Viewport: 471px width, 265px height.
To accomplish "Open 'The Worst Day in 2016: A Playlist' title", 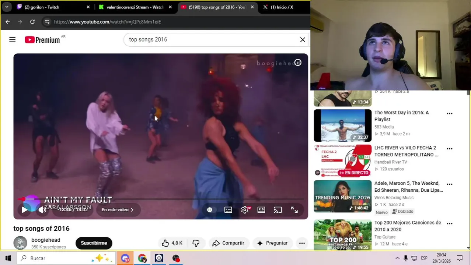I will (x=402, y=116).
